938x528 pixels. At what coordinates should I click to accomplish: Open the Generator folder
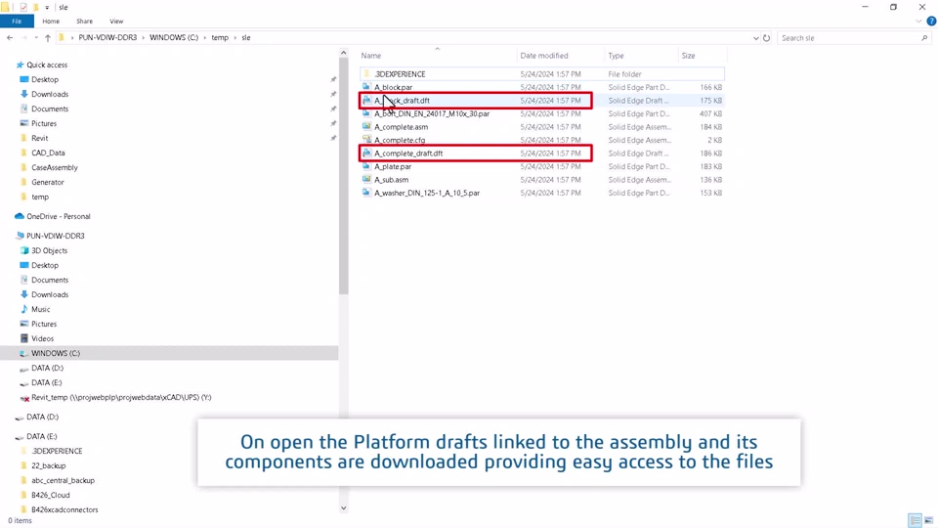pos(47,182)
